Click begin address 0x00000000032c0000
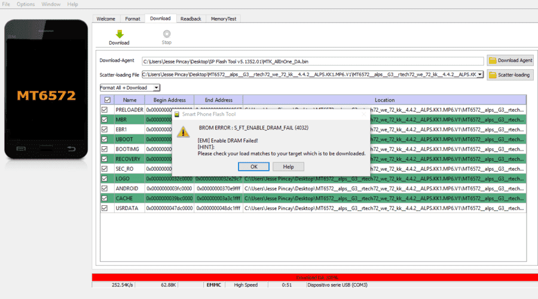538x299 pixels. click(170, 179)
